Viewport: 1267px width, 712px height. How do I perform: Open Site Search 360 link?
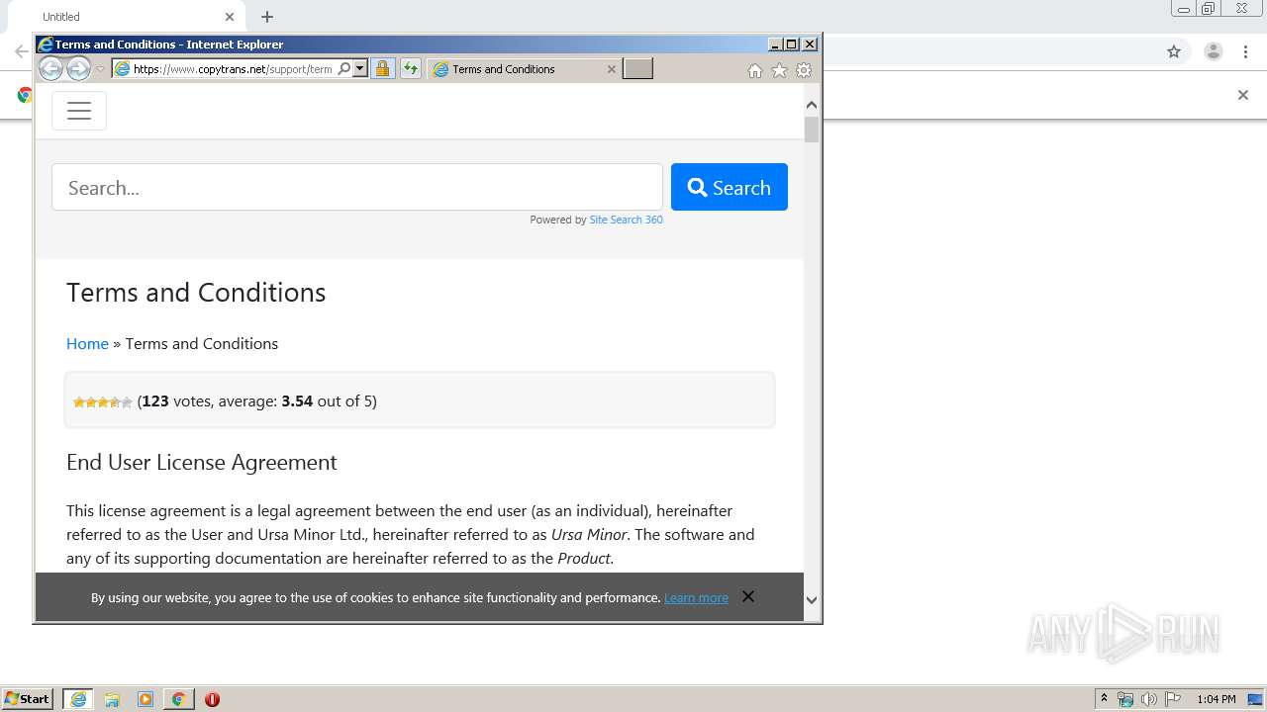click(626, 220)
